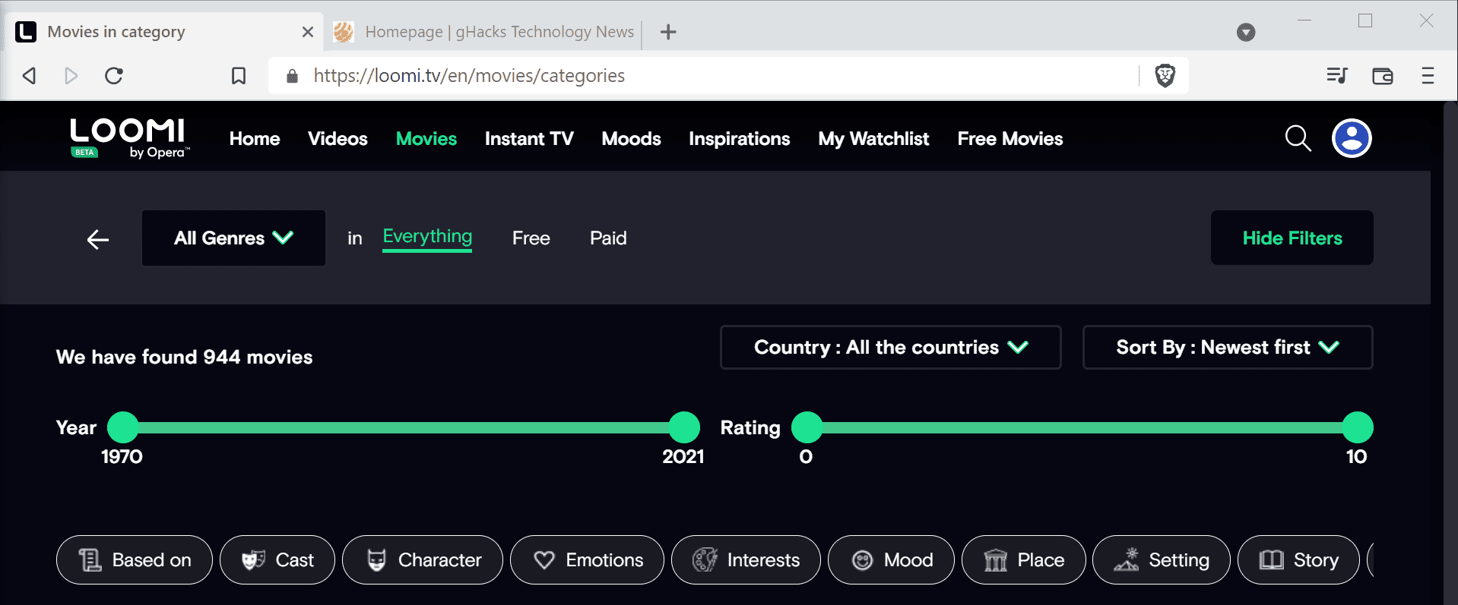The image size is (1458, 605).
Task: Open Inspirations section
Action: coord(739,138)
